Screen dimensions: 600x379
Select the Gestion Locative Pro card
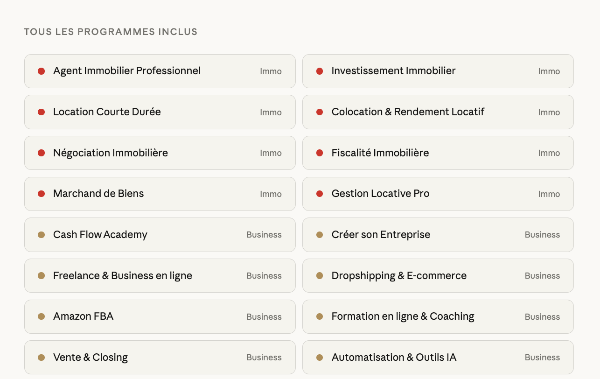[x=380, y=194]
